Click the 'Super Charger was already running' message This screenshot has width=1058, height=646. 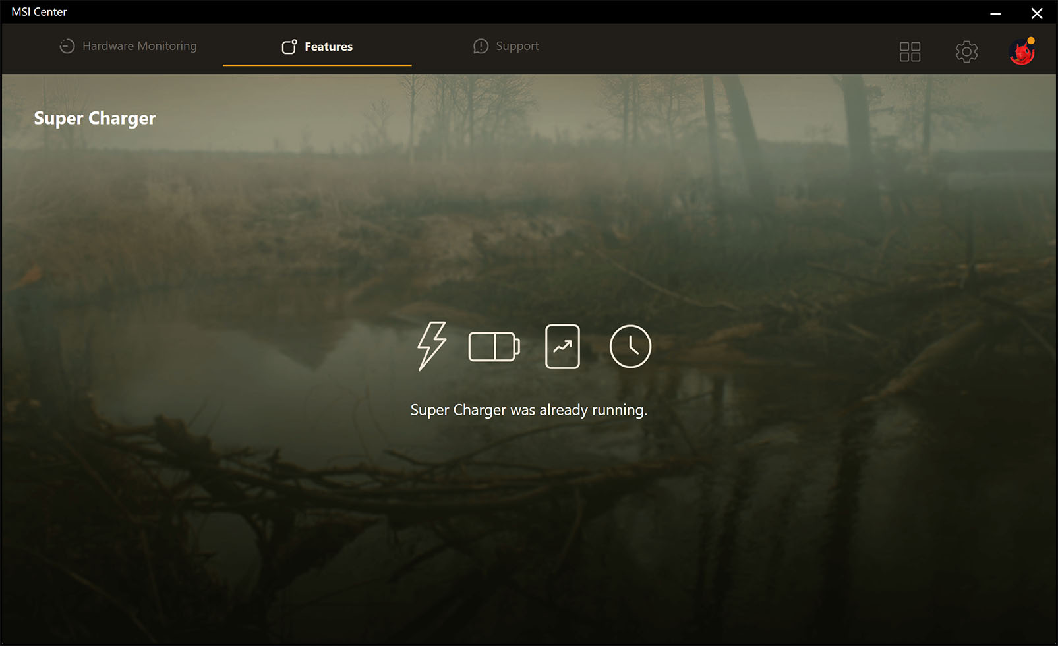(x=529, y=410)
